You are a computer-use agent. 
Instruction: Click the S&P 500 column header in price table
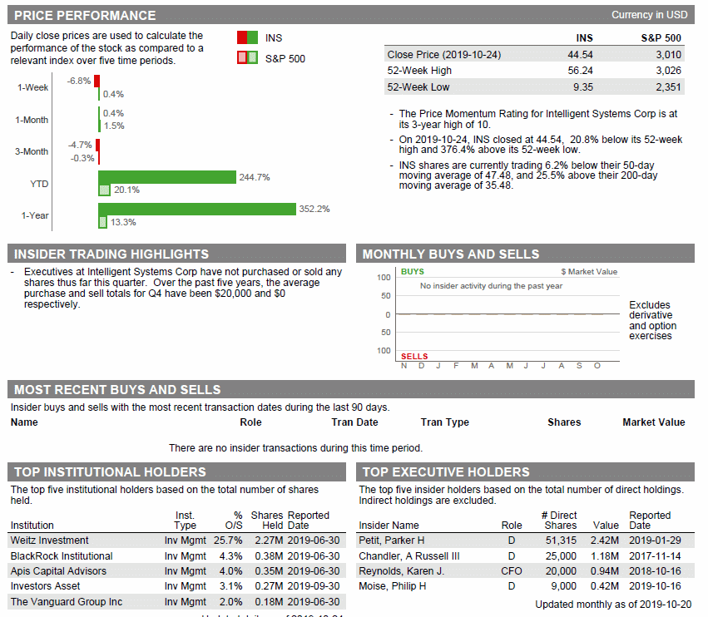tap(661, 38)
